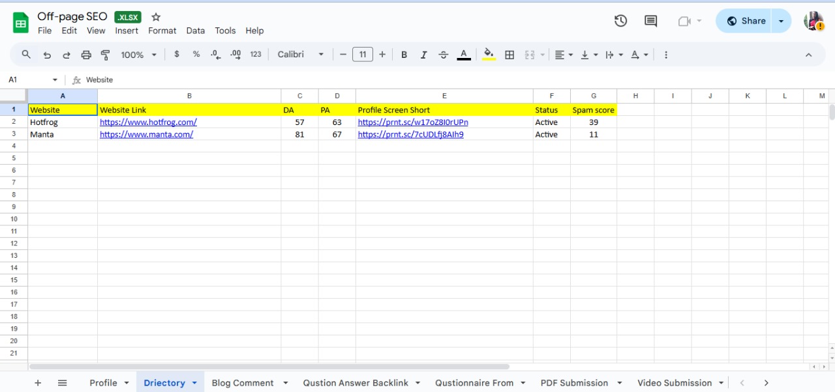Open Video Submission tab dropdown arrow
This screenshot has height=392, width=835.
click(721, 383)
